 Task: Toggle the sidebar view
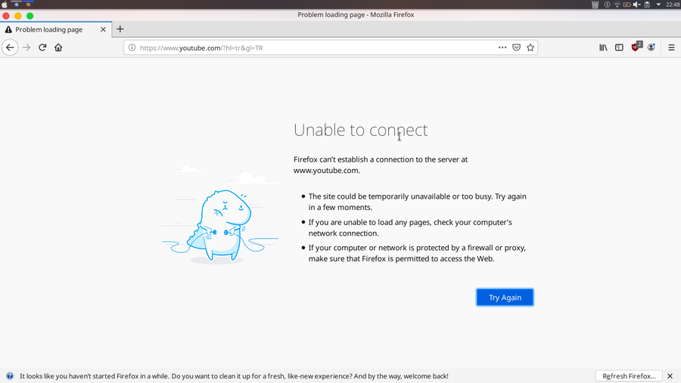(x=619, y=48)
